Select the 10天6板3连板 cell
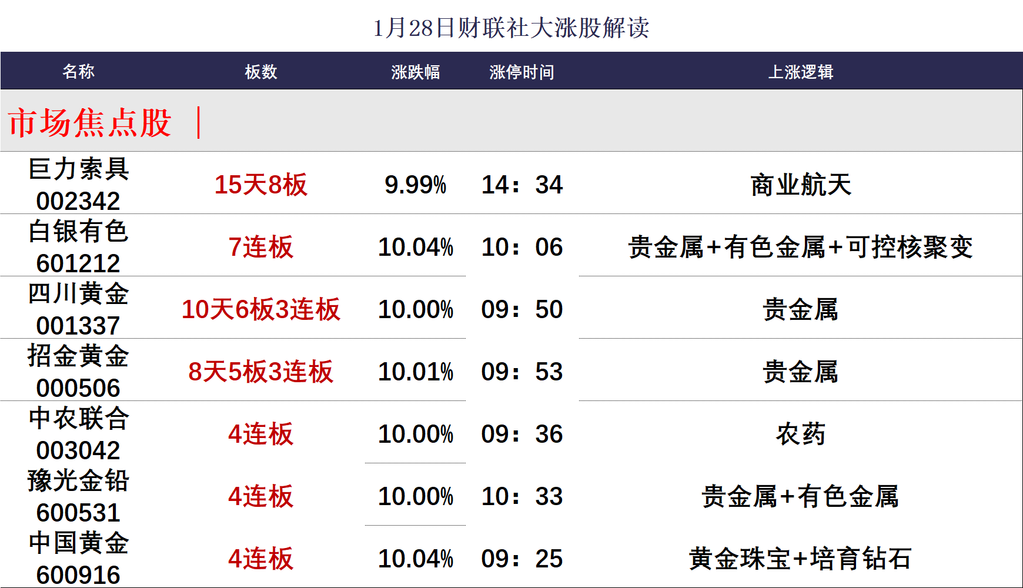The image size is (1023, 588). pos(260,309)
